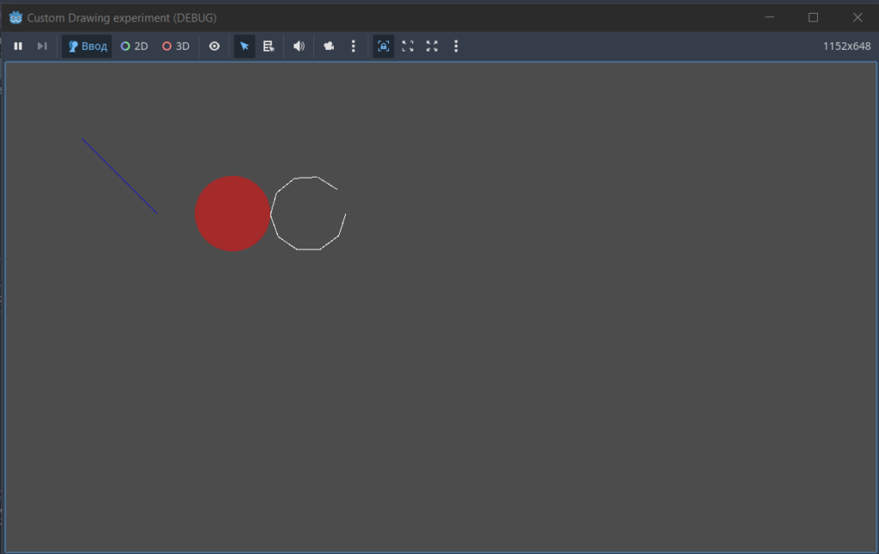This screenshot has width=879, height=554.
Task: Enable embed game on next play
Action: pos(384,46)
